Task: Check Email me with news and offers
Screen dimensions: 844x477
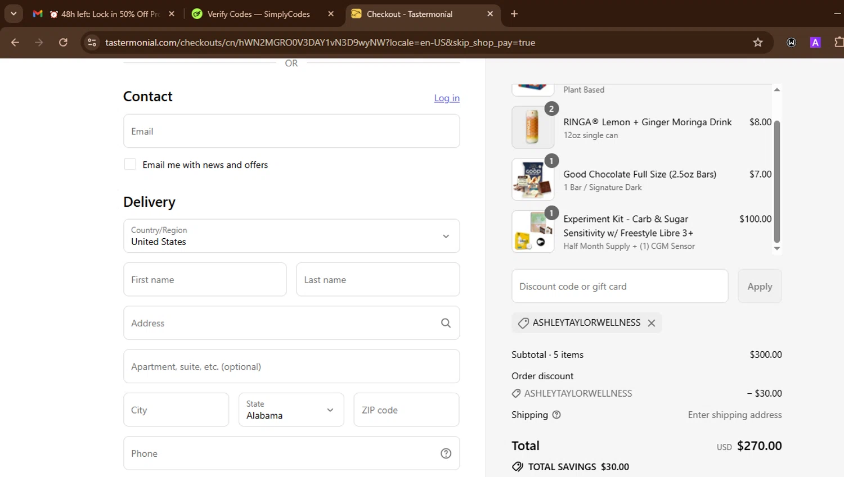Action: click(130, 164)
